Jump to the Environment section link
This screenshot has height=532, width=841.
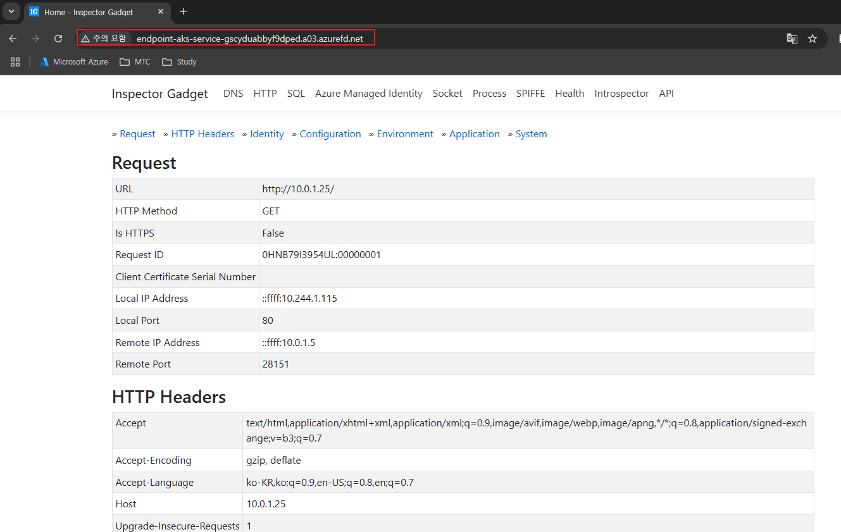pos(405,134)
